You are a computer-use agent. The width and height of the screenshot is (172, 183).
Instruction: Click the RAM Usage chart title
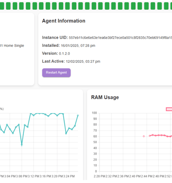(105, 97)
